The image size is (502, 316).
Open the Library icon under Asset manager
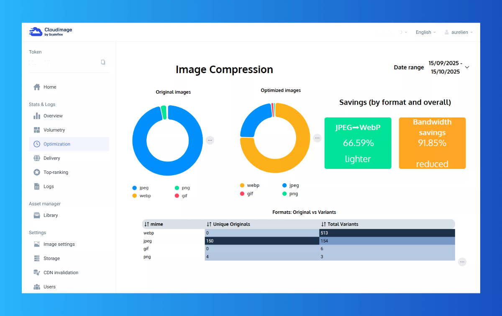[36, 215]
